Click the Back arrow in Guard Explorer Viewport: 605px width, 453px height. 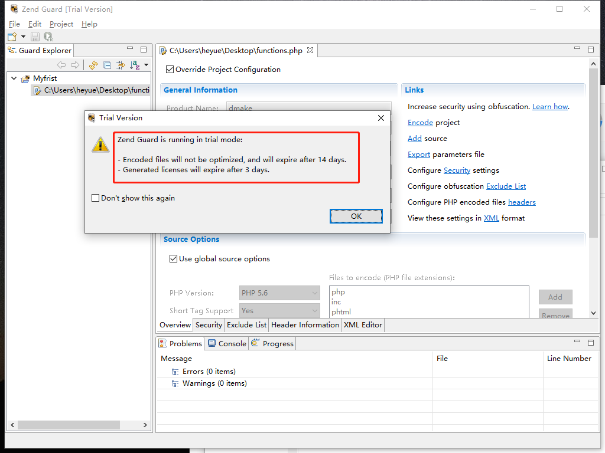click(x=61, y=65)
